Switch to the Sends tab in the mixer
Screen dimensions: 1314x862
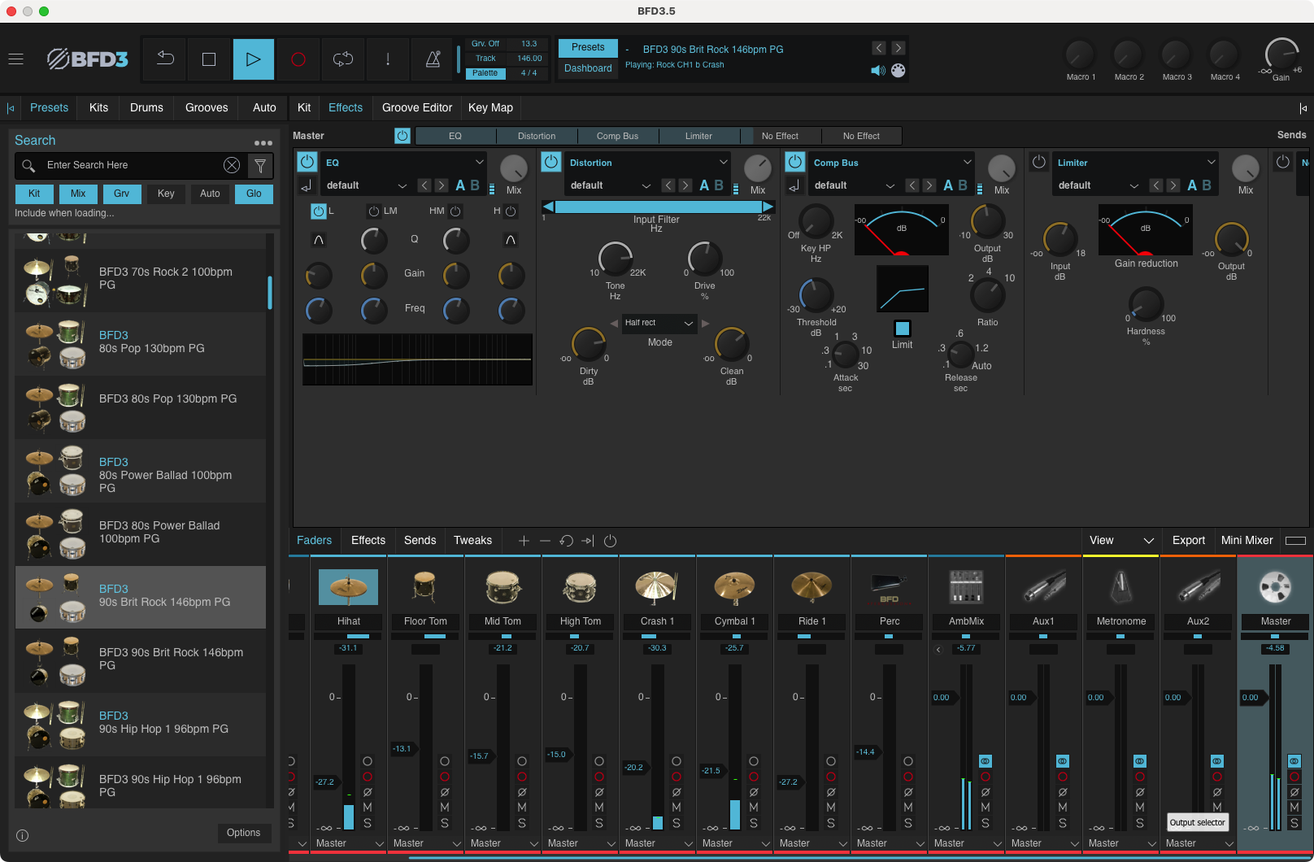coord(420,540)
